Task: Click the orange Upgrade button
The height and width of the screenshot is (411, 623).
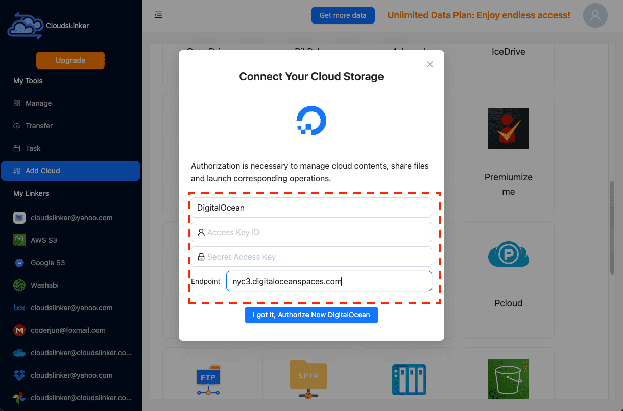Action: tap(70, 60)
